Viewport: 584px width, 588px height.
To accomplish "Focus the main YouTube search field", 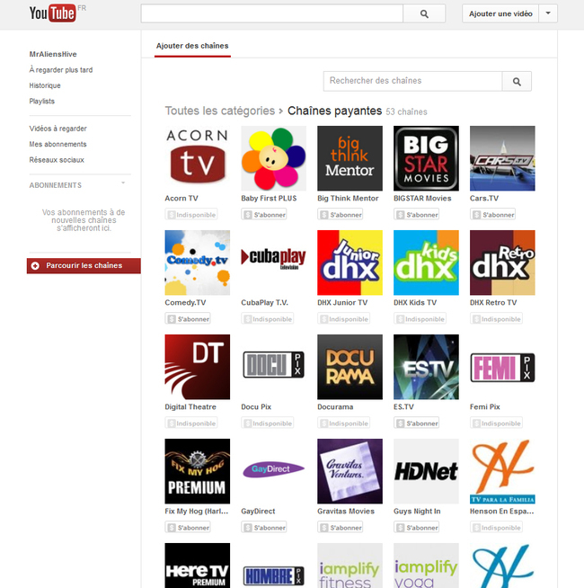I will (271, 13).
